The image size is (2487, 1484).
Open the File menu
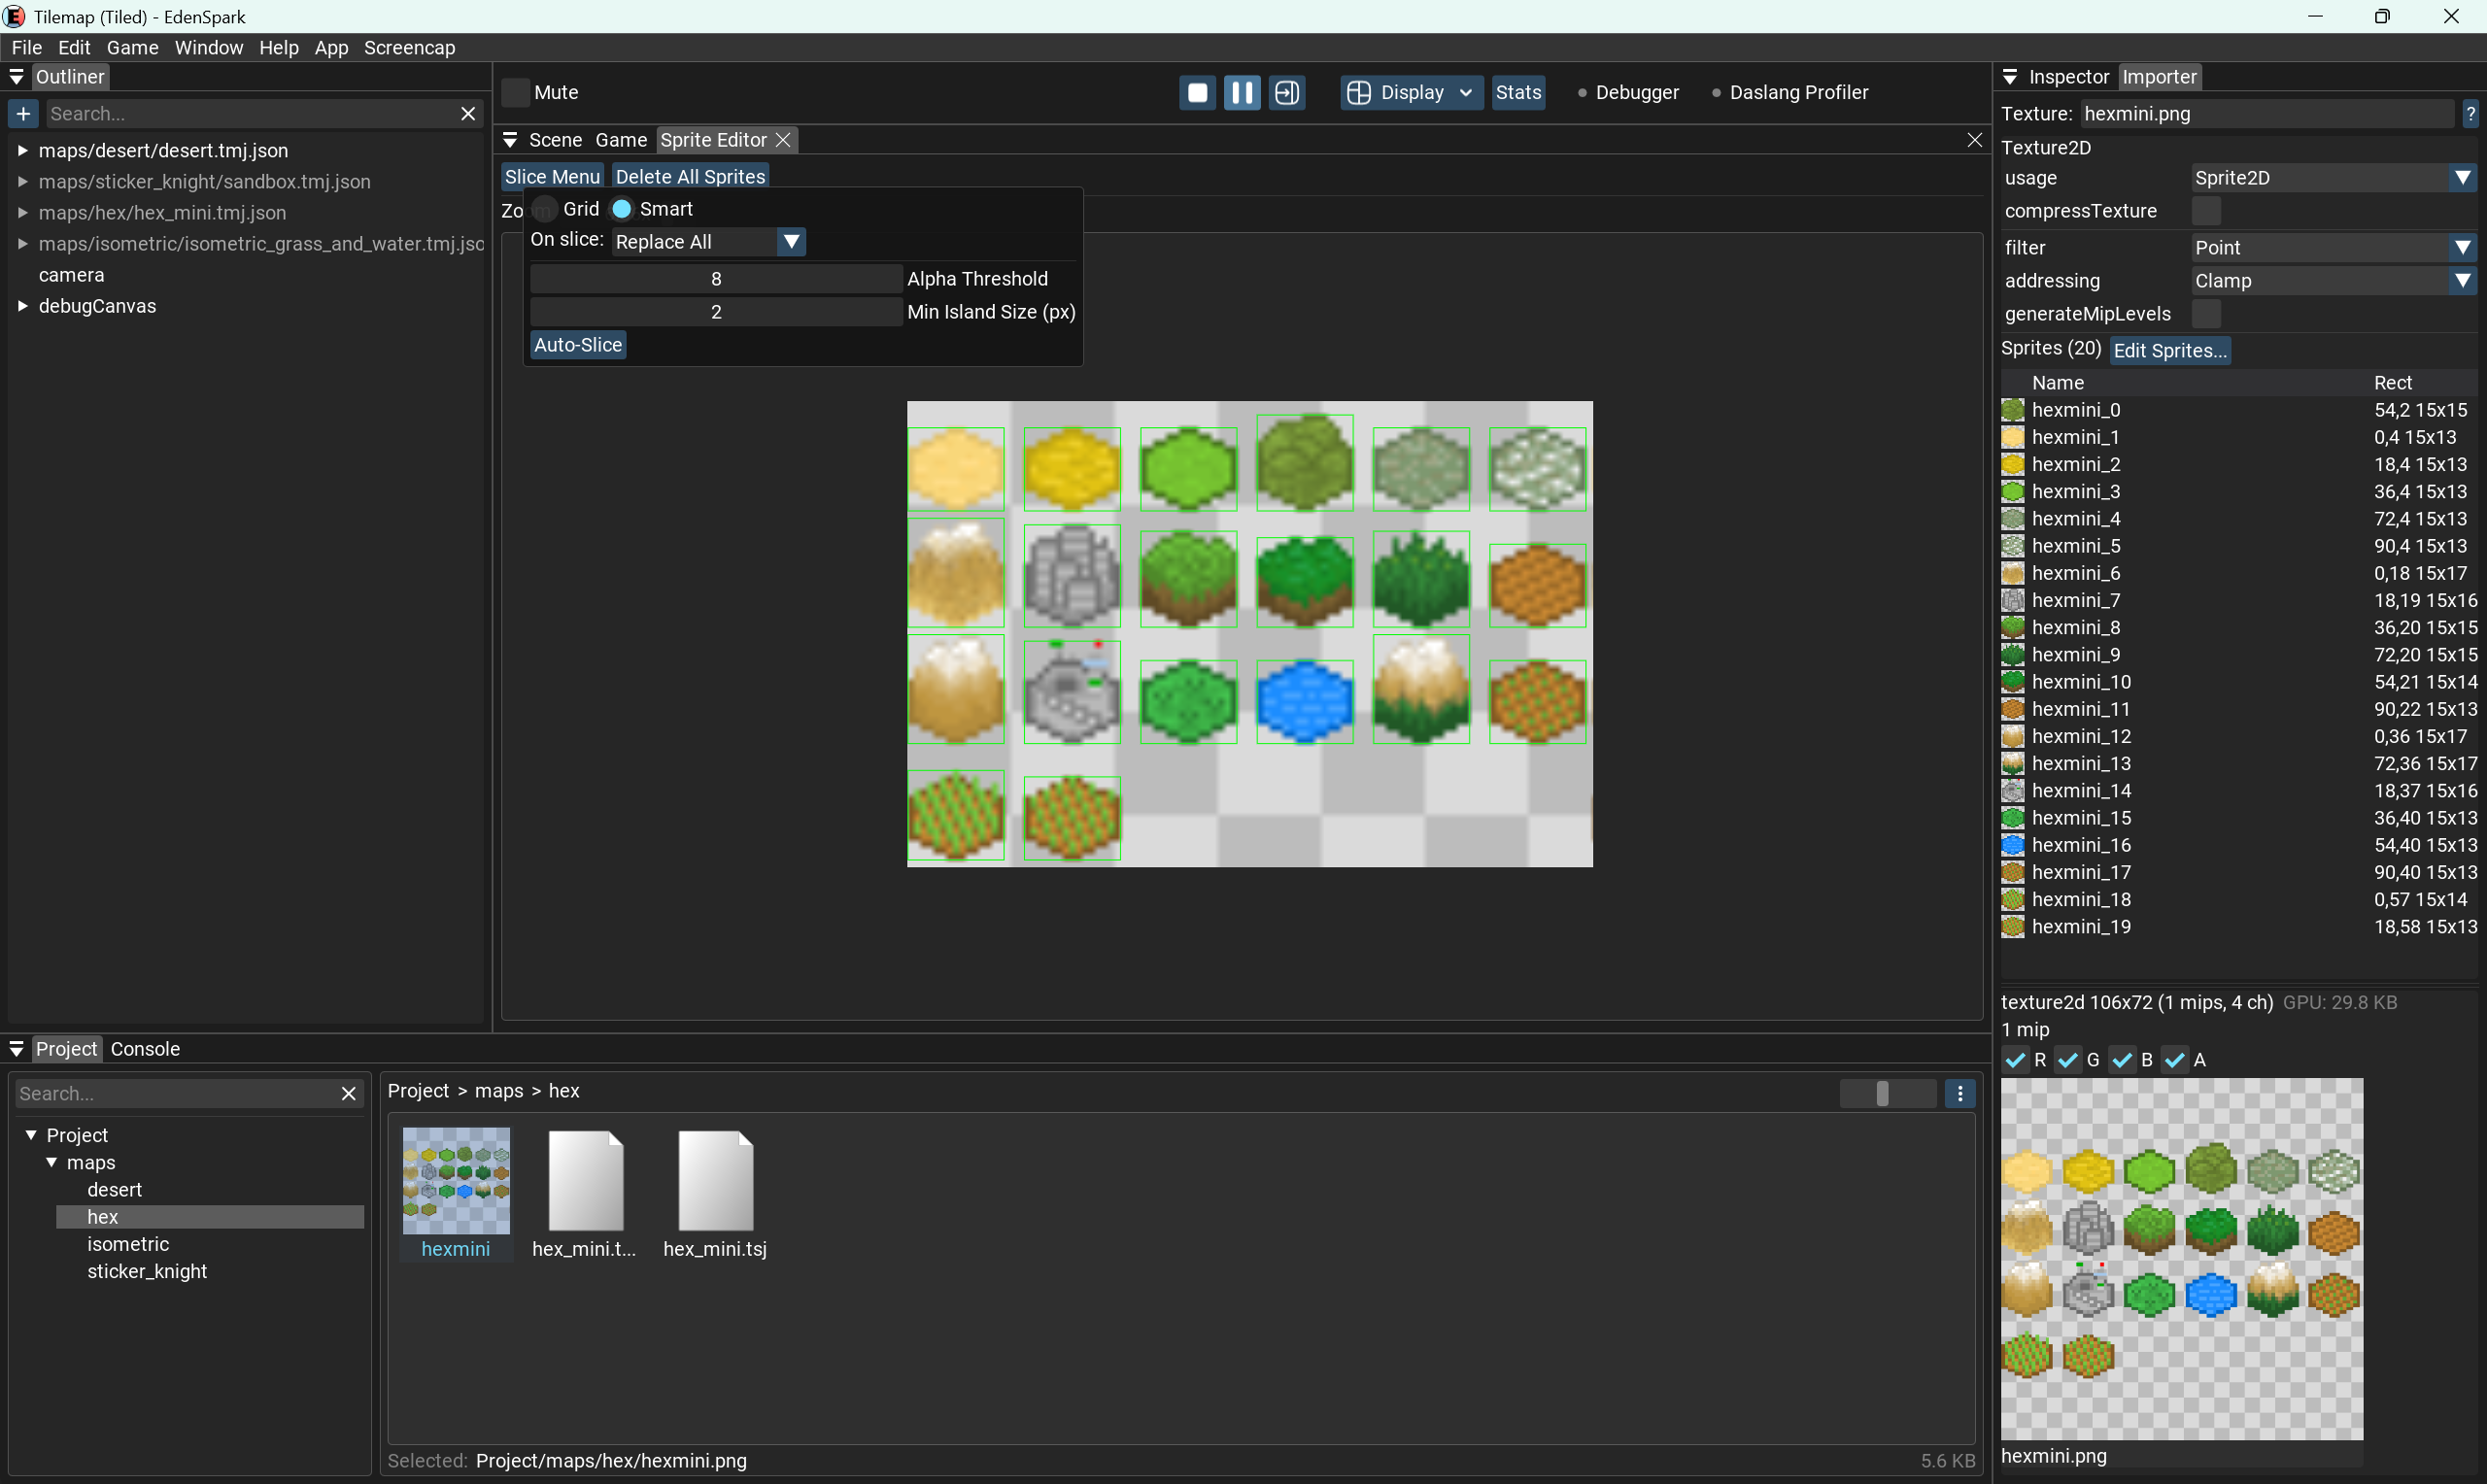[26, 48]
